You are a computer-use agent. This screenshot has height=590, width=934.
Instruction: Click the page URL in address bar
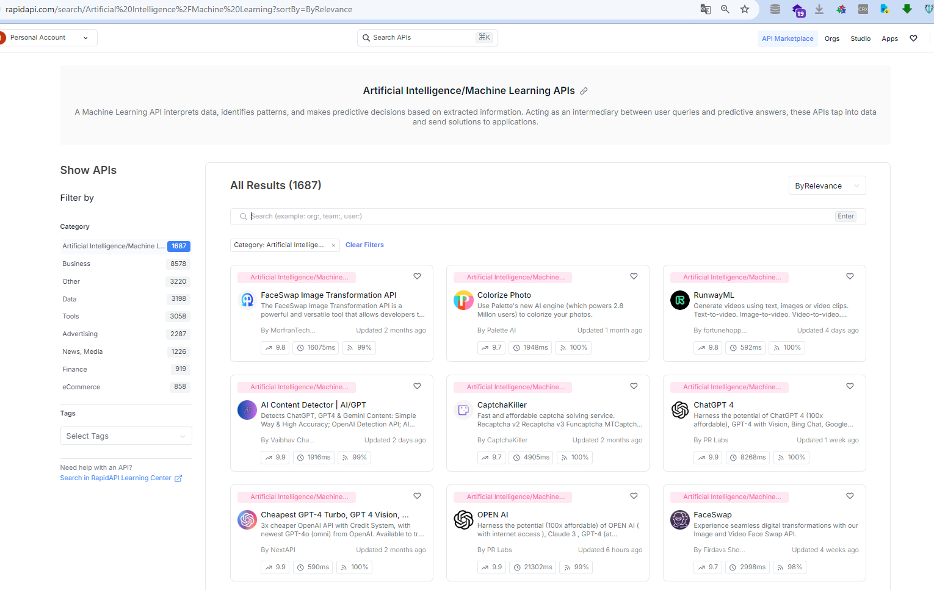[178, 9]
